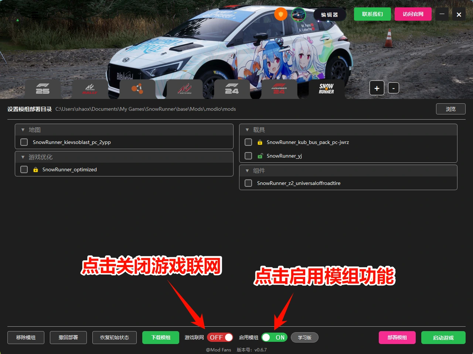Image resolution: width=473 pixels, height=354 pixels.
Task: Click the 版本号: v0.6.7 version text
Action: pyautogui.click(x=252, y=350)
